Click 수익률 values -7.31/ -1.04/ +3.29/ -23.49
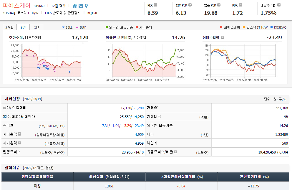 122,126
